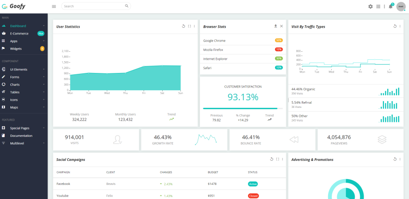Screen dimensions: 409x199
Task: Expand the Icons submenu arrow
Action: coord(44,99)
